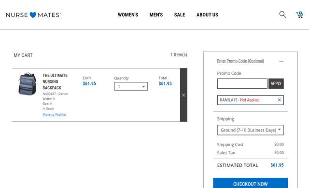Click the In Stock status text

(48, 108)
